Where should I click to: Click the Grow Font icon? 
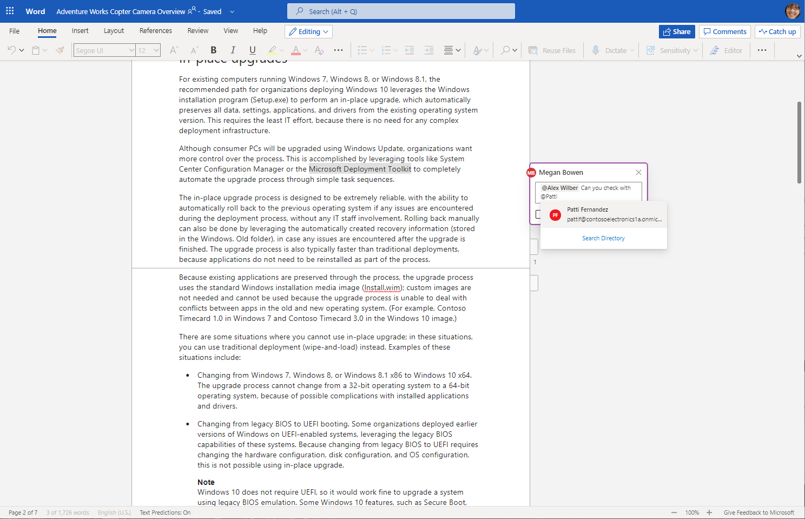coord(174,50)
